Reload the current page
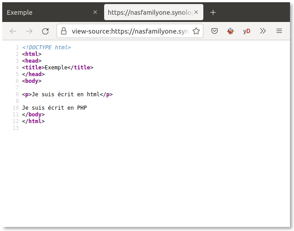The width and height of the screenshot is (294, 231). (45, 31)
